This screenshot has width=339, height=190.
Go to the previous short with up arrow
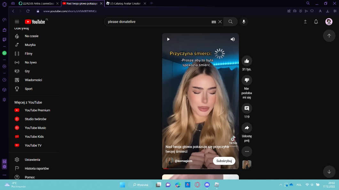pos(329,36)
